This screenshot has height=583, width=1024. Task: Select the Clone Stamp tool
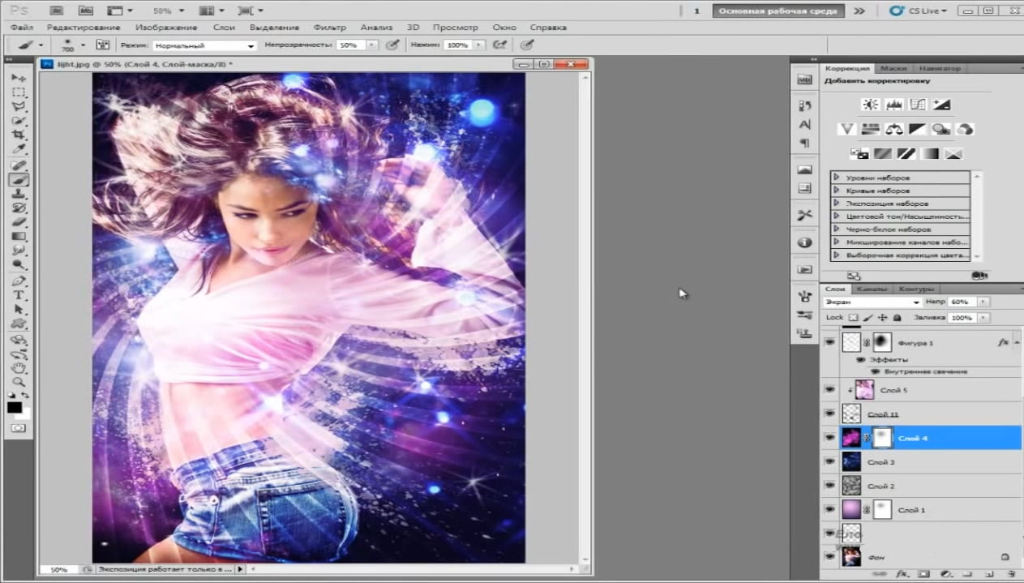[18, 194]
